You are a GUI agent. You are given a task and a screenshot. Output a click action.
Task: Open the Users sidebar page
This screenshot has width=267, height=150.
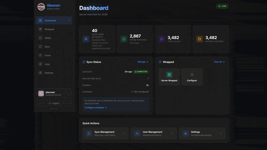(x=54, y=55)
